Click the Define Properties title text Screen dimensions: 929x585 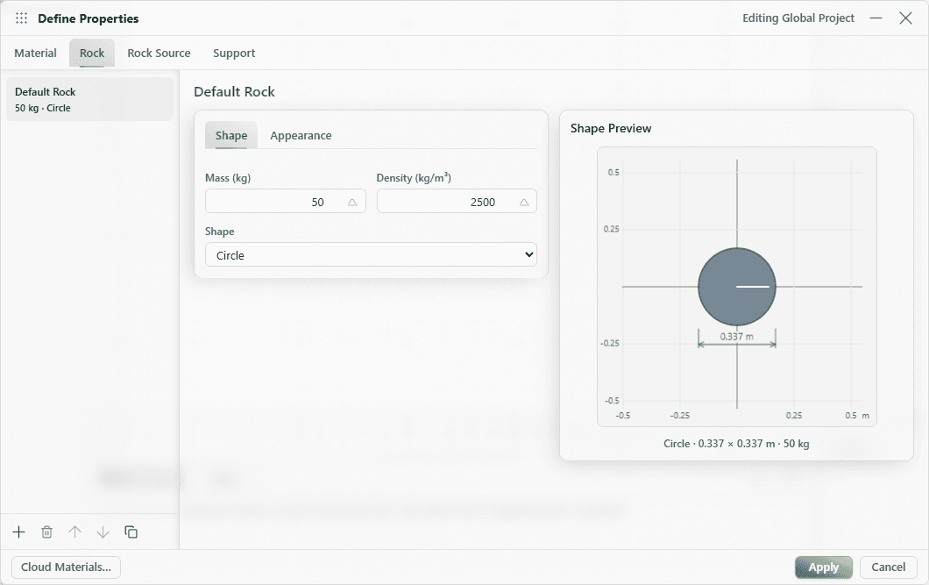[89, 18]
